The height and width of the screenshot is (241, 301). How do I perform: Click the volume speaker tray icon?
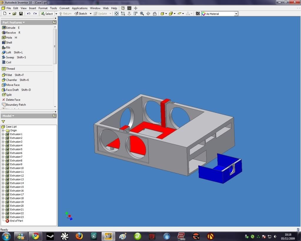coord(275,237)
